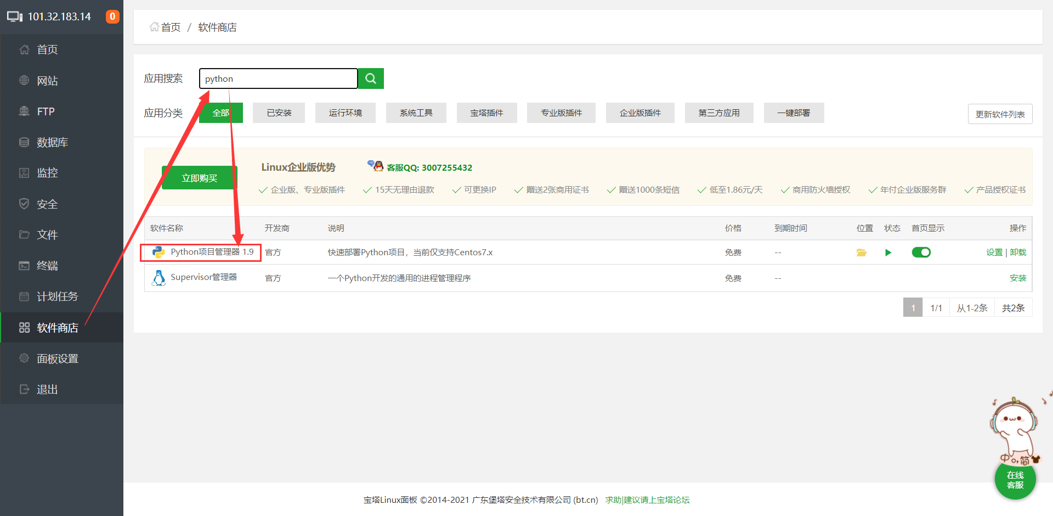
Task: Click the 面板设置 gear icon in the sidebar
Action: pyautogui.click(x=24, y=358)
